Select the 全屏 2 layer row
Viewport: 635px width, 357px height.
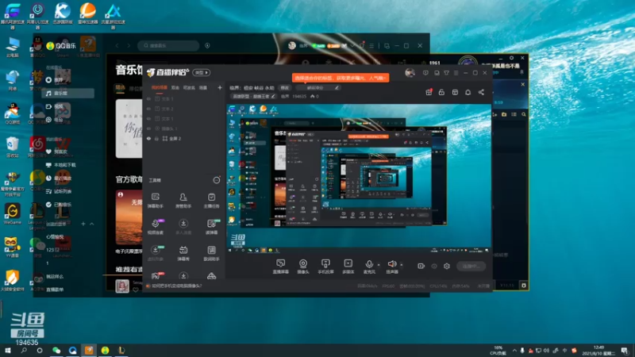click(x=183, y=138)
